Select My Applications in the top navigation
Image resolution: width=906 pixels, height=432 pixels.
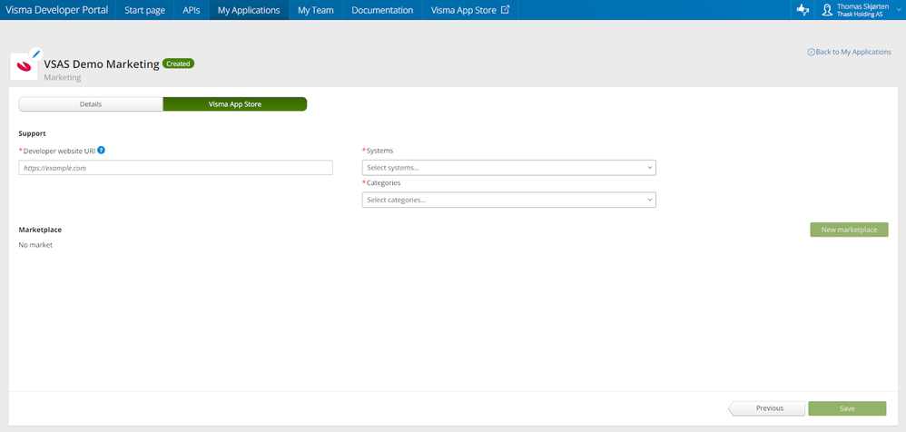click(x=249, y=10)
